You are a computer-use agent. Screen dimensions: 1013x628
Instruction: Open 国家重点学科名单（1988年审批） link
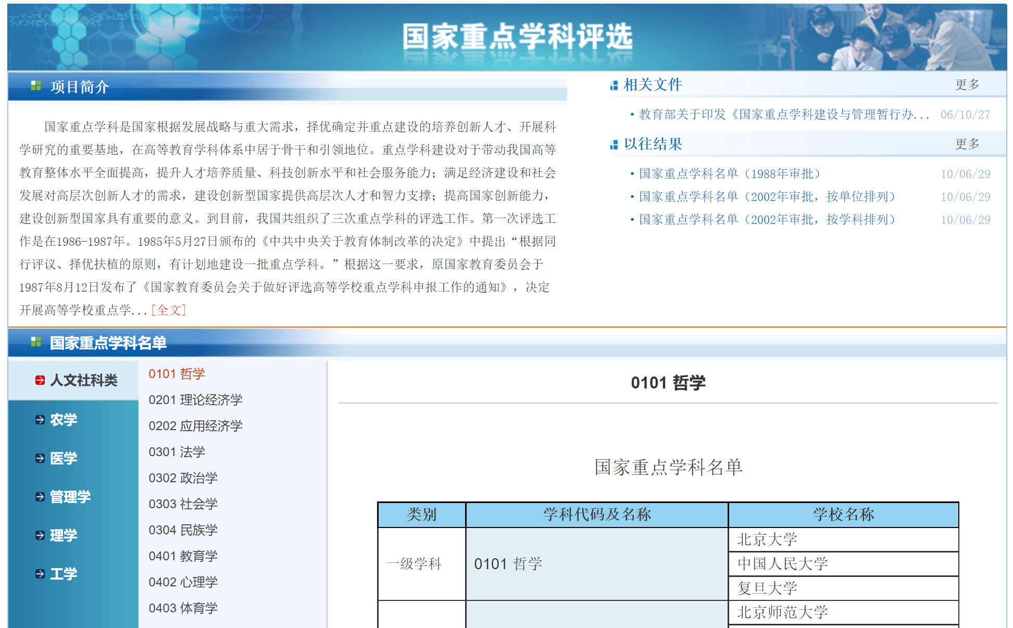[730, 174]
